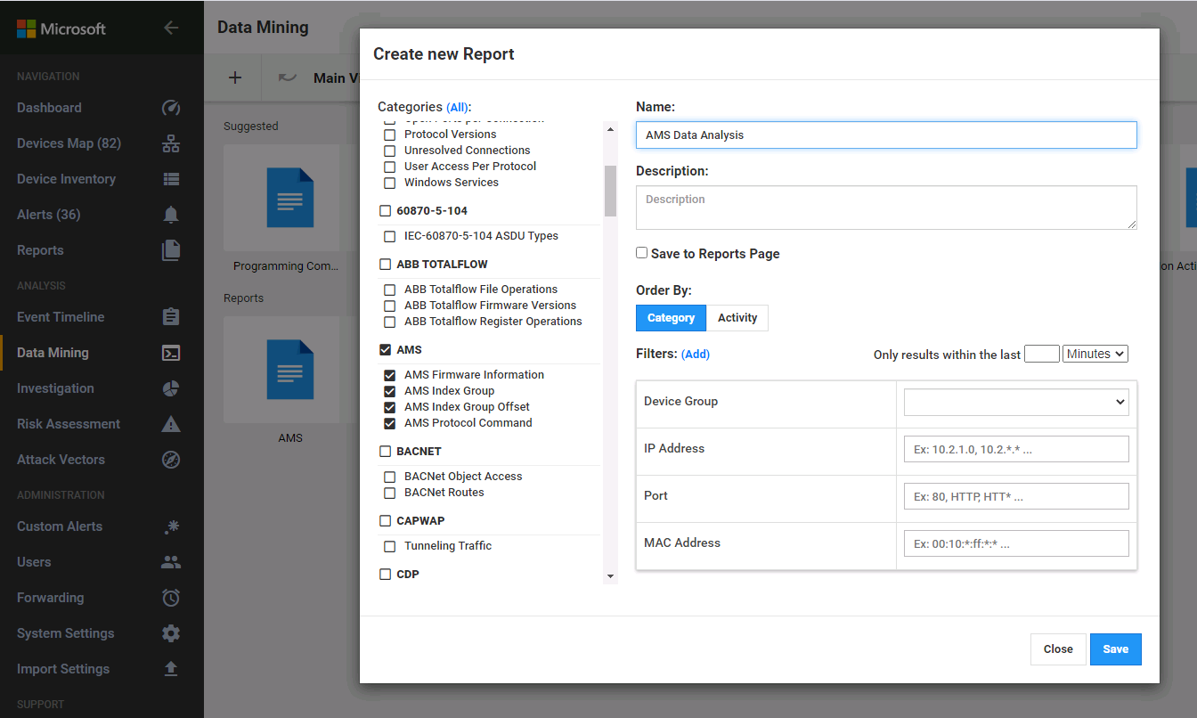Click the Investigation pie chart icon

pos(171,388)
